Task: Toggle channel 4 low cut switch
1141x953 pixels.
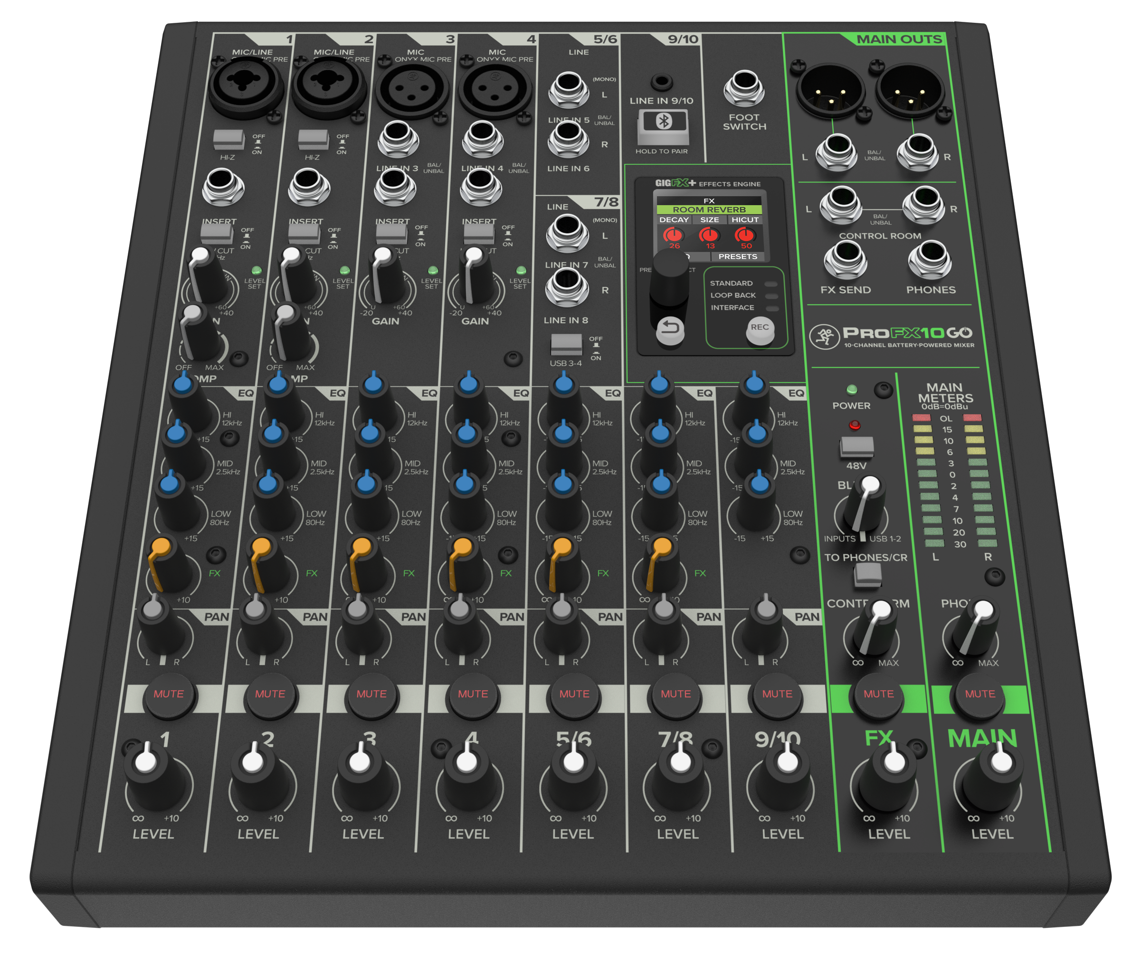Action: [479, 234]
